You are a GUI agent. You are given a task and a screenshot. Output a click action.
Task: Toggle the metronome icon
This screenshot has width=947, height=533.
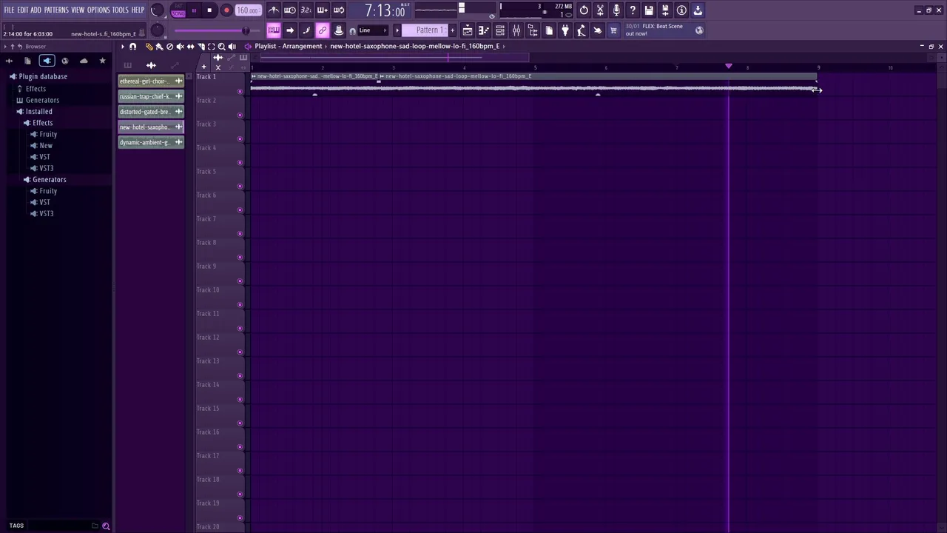[274, 10]
